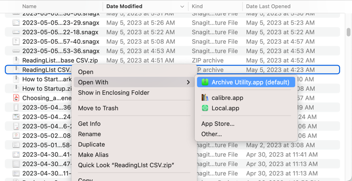Click the snagx icon for 2023-05-05...23-29.snagx
Screen dimensions: 352x181
16,23
